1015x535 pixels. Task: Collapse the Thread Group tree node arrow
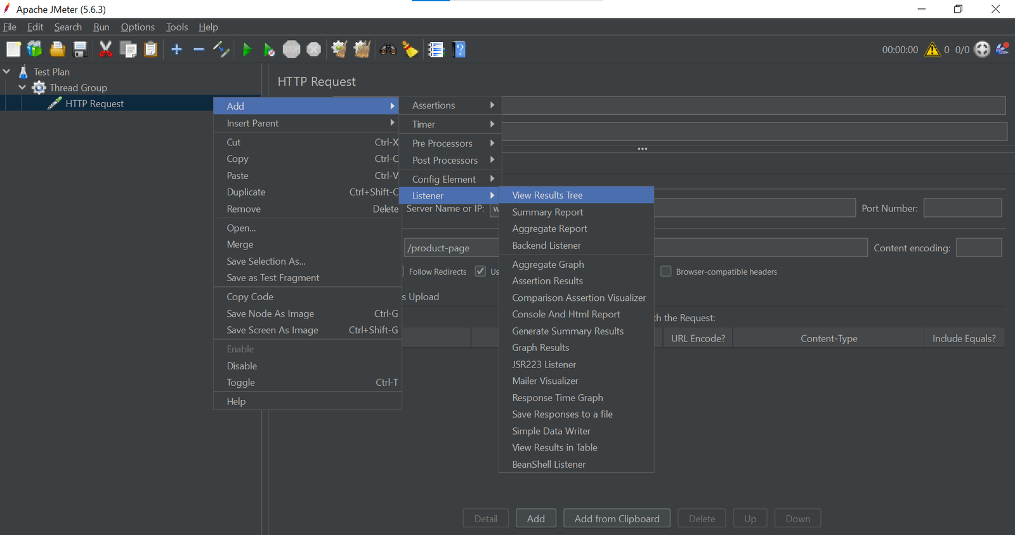pos(23,88)
